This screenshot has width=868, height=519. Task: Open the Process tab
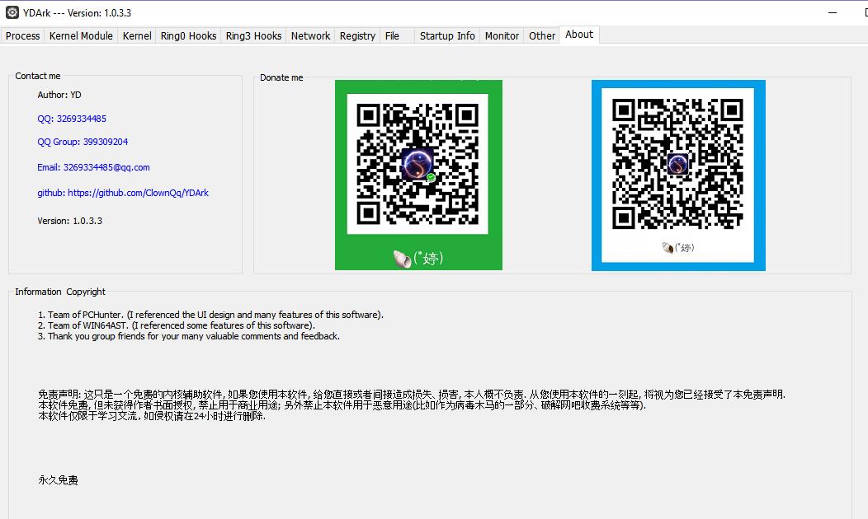(23, 36)
